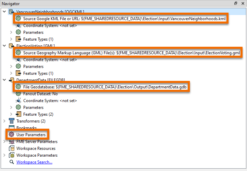Click Parameters gear icon under VancouverNeighborhoods reader

click(x=18, y=32)
